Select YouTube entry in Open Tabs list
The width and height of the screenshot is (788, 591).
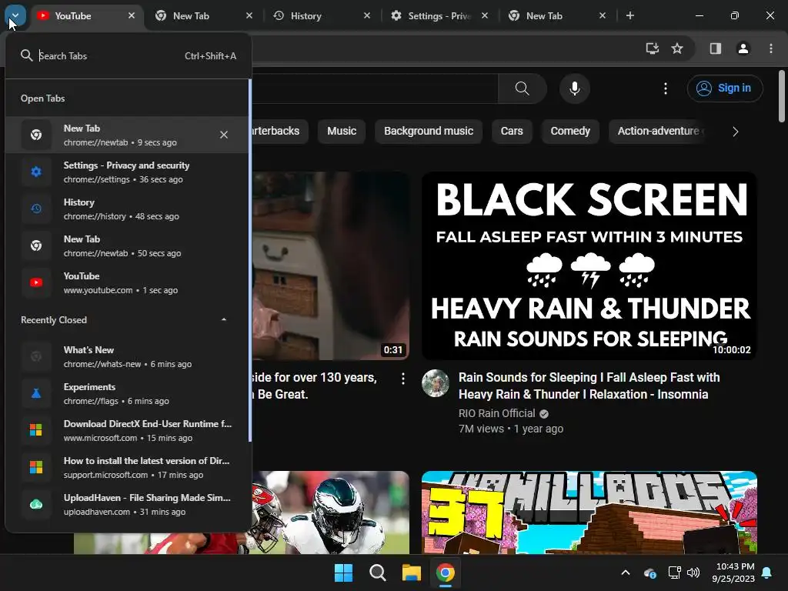pos(127,282)
